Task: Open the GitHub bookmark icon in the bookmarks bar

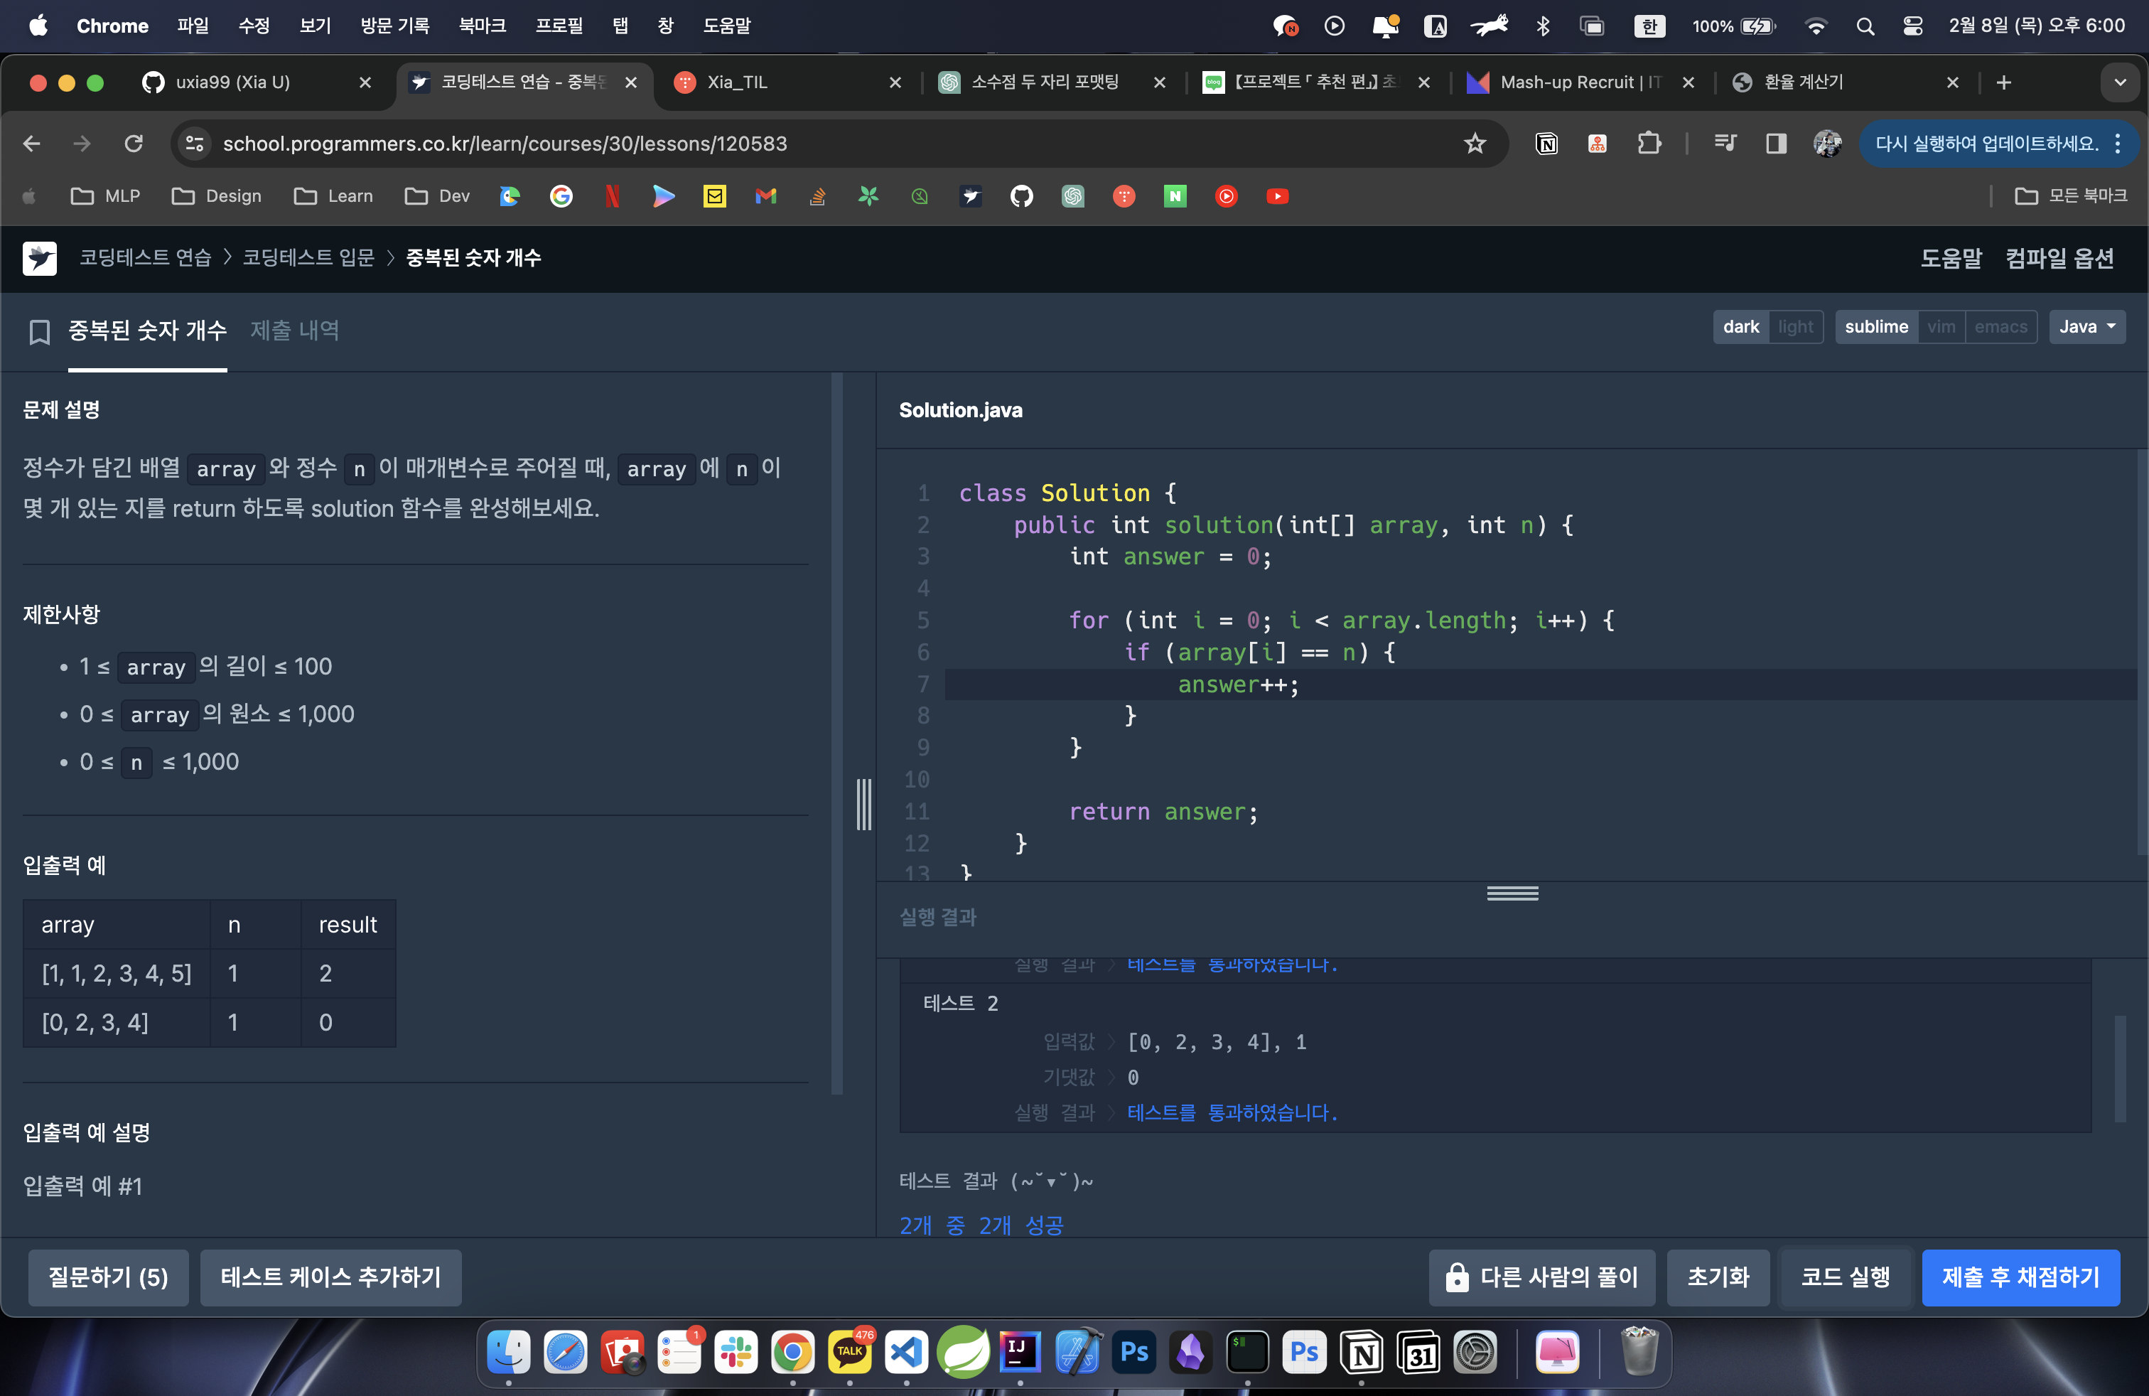Action: [1021, 196]
